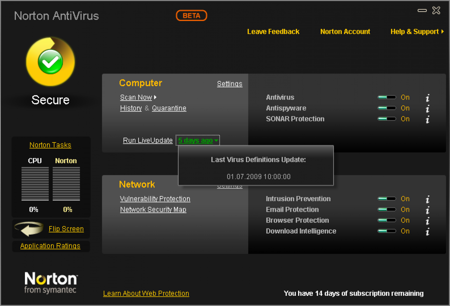450x306 pixels.
Task: Click the Antivirus On status text
Action: 405,97
